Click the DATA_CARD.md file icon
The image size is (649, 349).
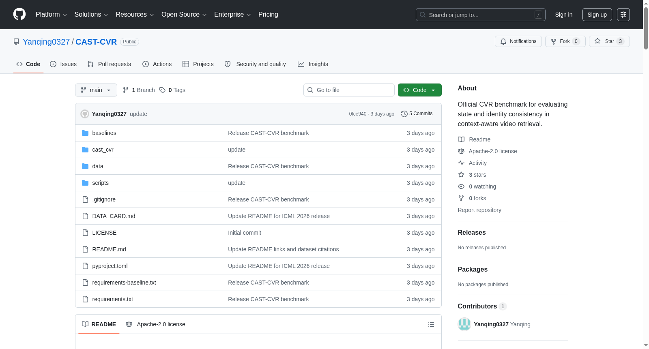pyautogui.click(x=85, y=216)
